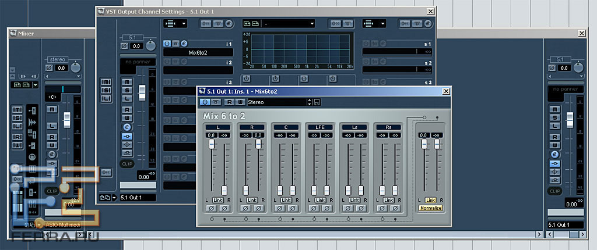The height and width of the screenshot is (250, 597).
Task: Click the L channel left fader handle
Action: [x=211, y=144]
